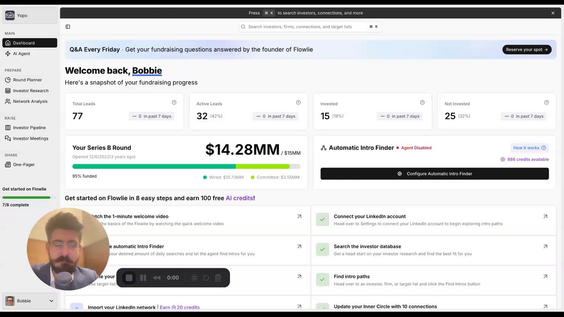Click the Yopo company logo
The image size is (564, 317).
10,15
